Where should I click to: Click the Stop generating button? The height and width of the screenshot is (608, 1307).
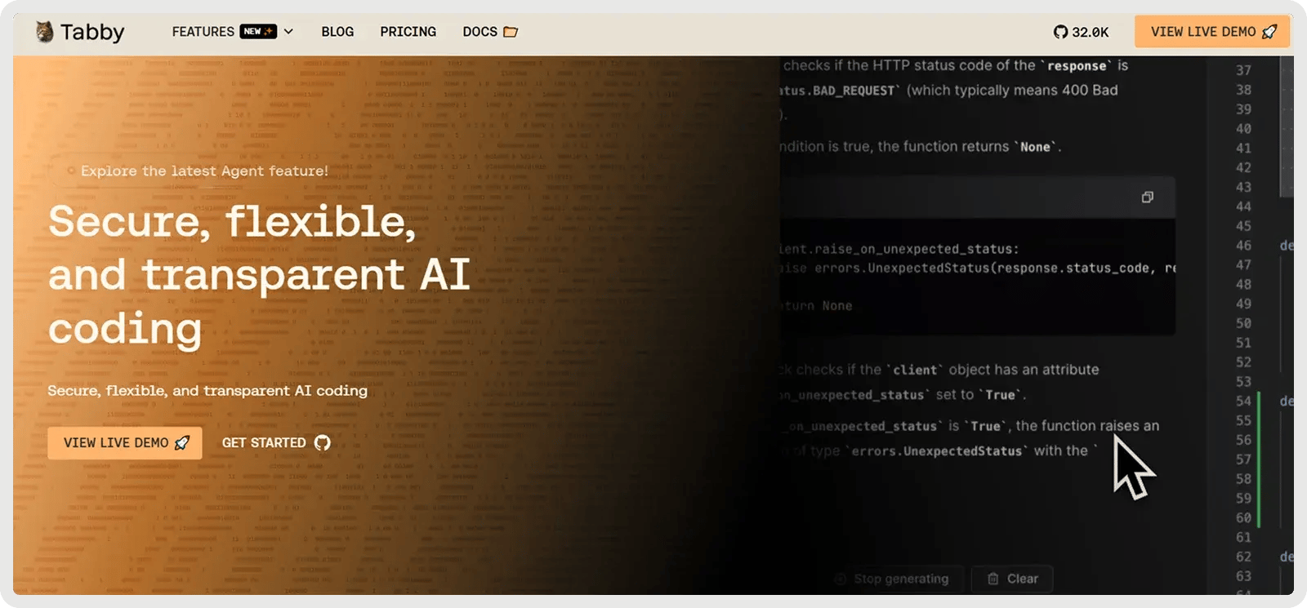(893, 579)
